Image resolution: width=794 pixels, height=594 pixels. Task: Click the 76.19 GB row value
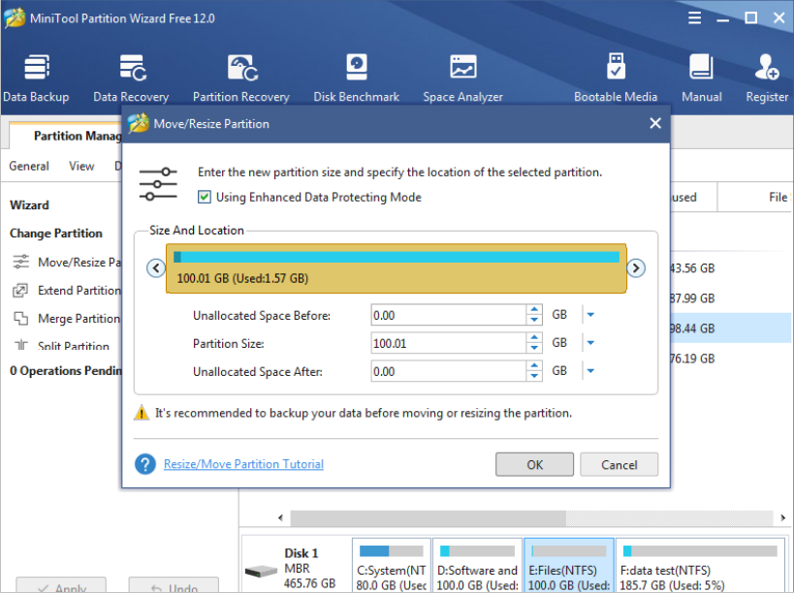click(692, 359)
